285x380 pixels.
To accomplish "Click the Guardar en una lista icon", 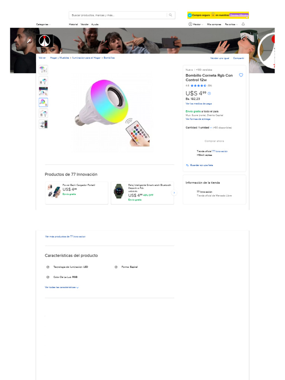I will click(187, 165).
